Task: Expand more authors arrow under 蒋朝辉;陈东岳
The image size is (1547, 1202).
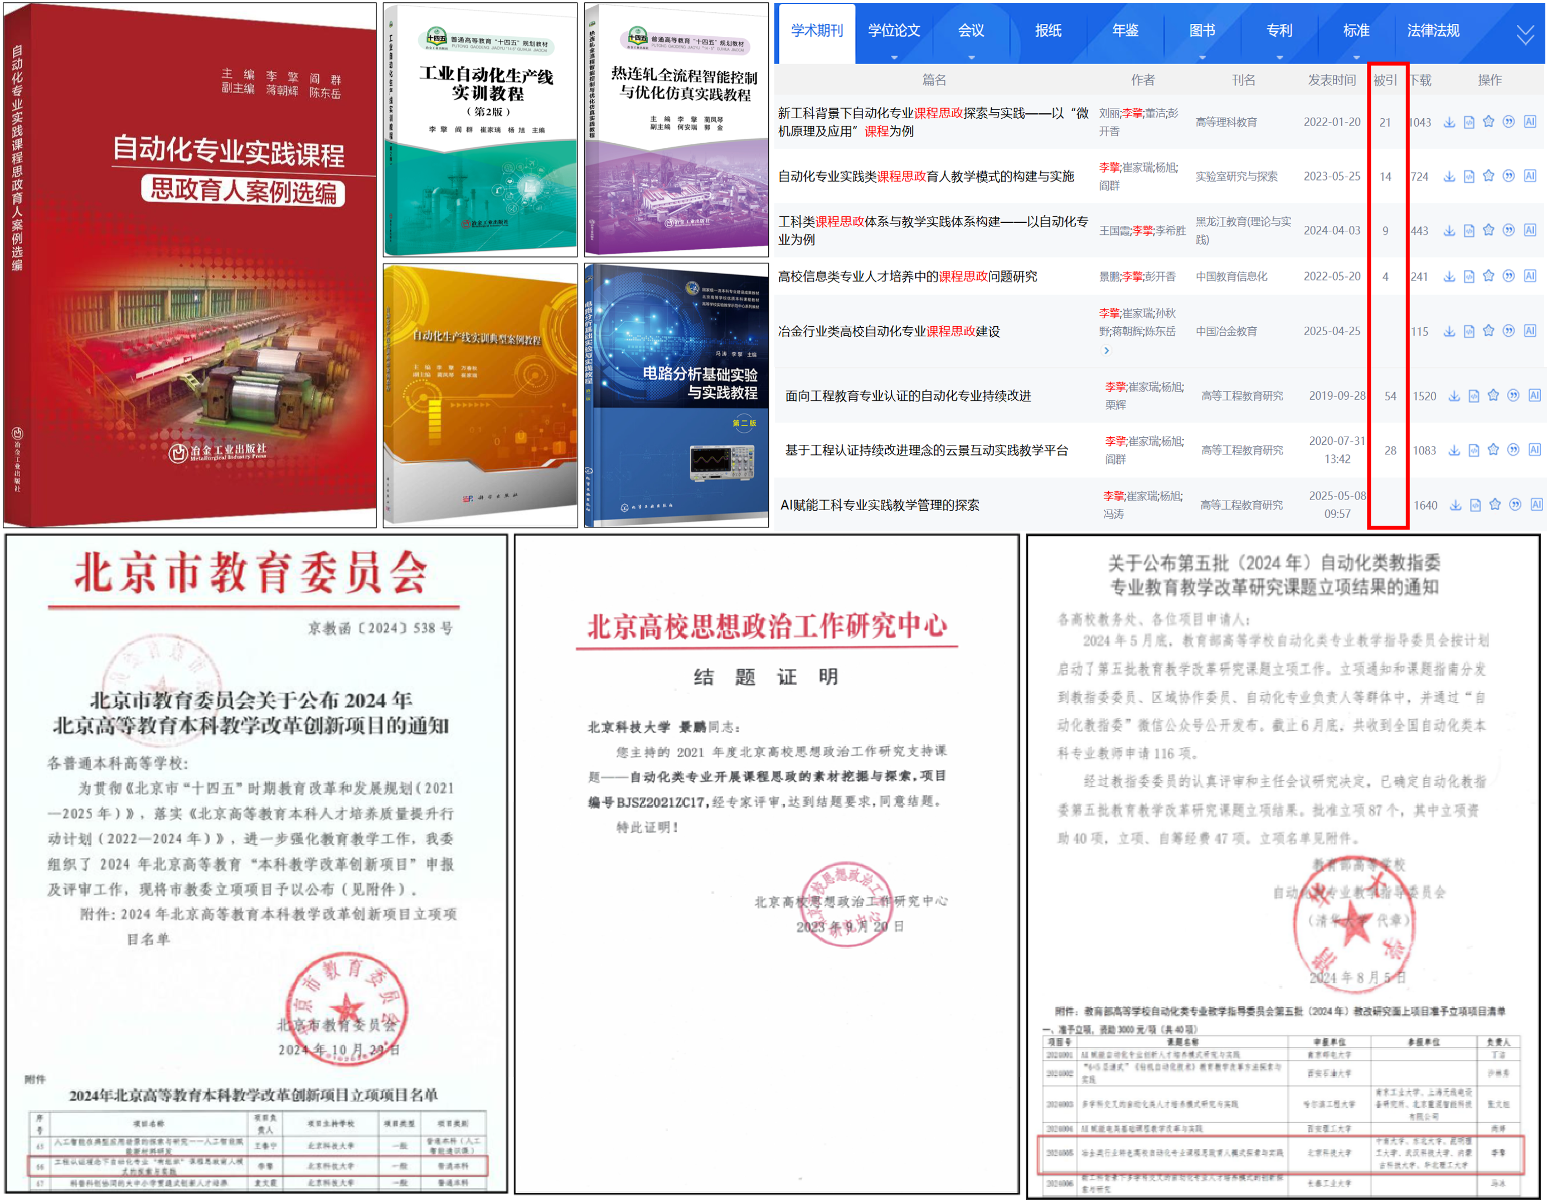Action: pyautogui.click(x=1107, y=350)
